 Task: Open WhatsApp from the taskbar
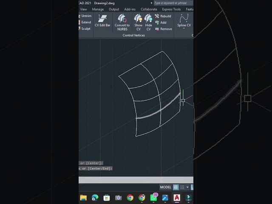point(153,197)
